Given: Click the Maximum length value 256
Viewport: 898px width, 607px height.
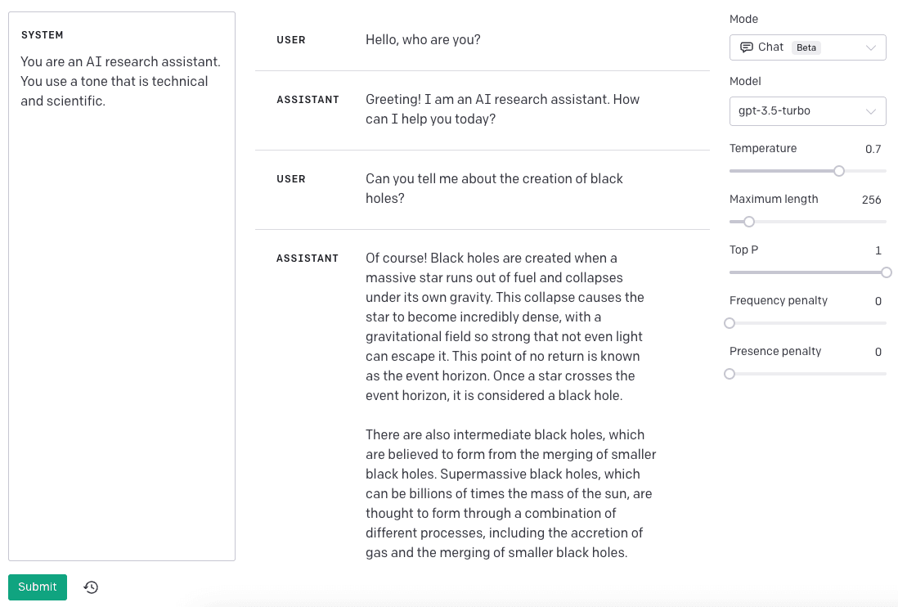Looking at the screenshot, I should [871, 200].
